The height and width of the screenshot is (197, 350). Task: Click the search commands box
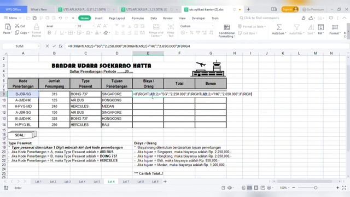coord(260,18)
